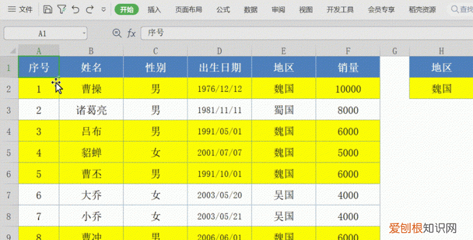This screenshot has height=240, width=473.
Task: Open the 视图 tab
Action: pyautogui.click(x=306, y=9)
